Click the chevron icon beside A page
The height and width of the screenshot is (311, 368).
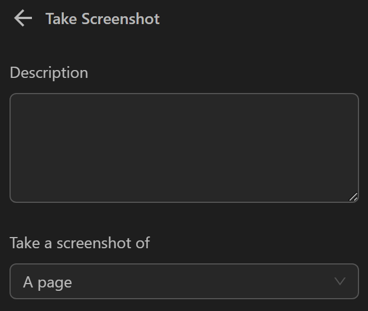tap(339, 281)
